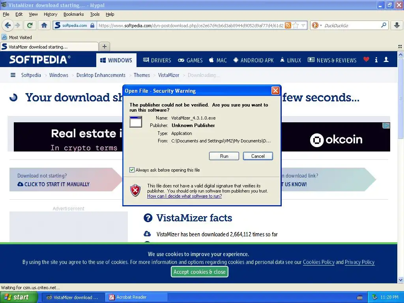This screenshot has width=404, height=303.
Task: Open the Mac section
Action: 218,60
